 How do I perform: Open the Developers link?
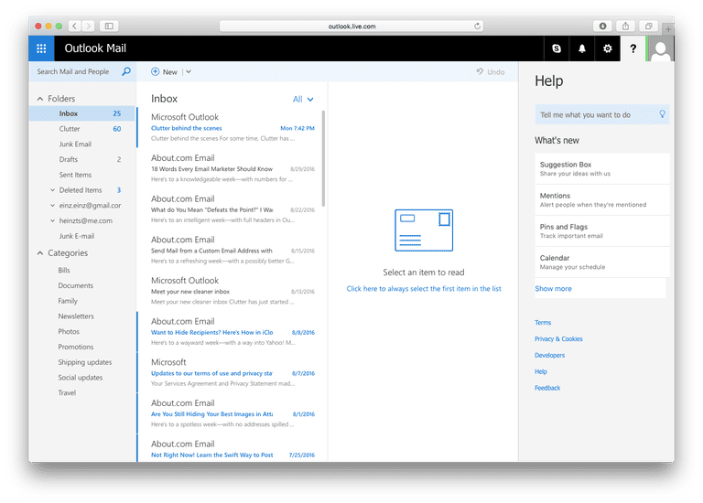click(549, 355)
